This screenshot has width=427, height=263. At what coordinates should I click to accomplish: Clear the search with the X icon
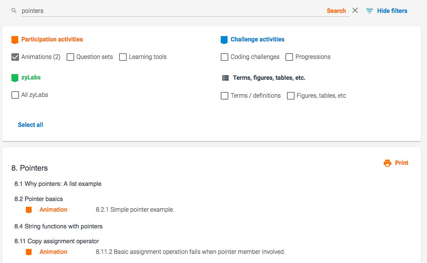click(355, 11)
